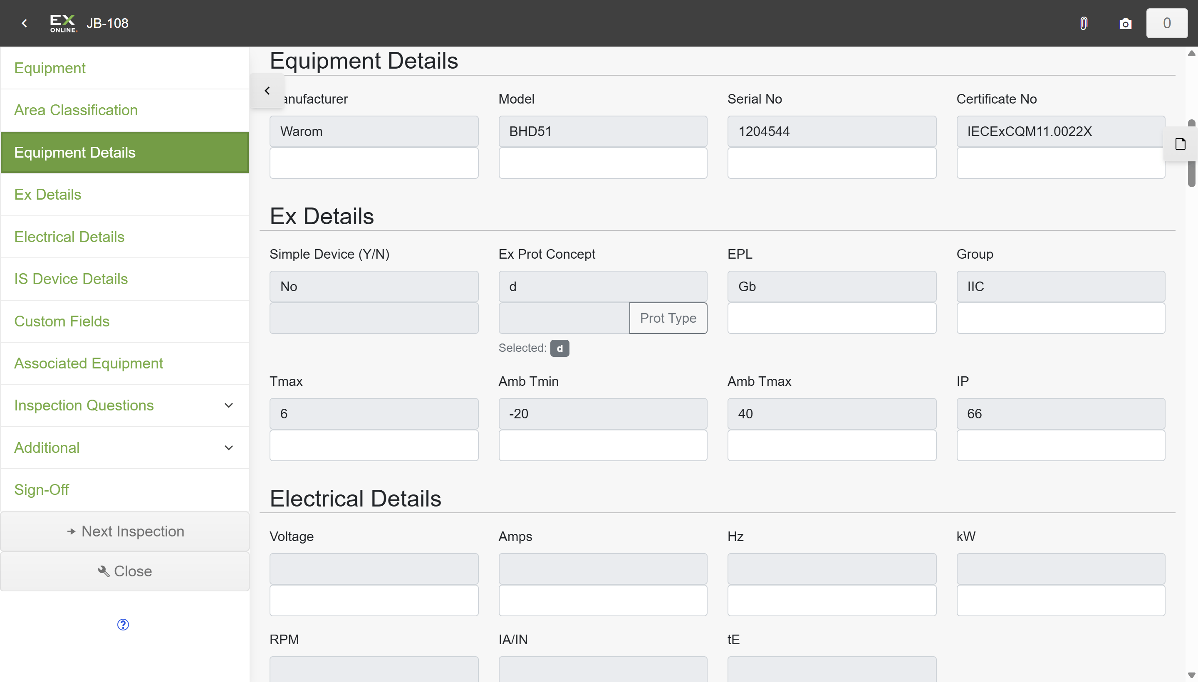
Task: Click the selected 'd' protection badge
Action: click(559, 348)
